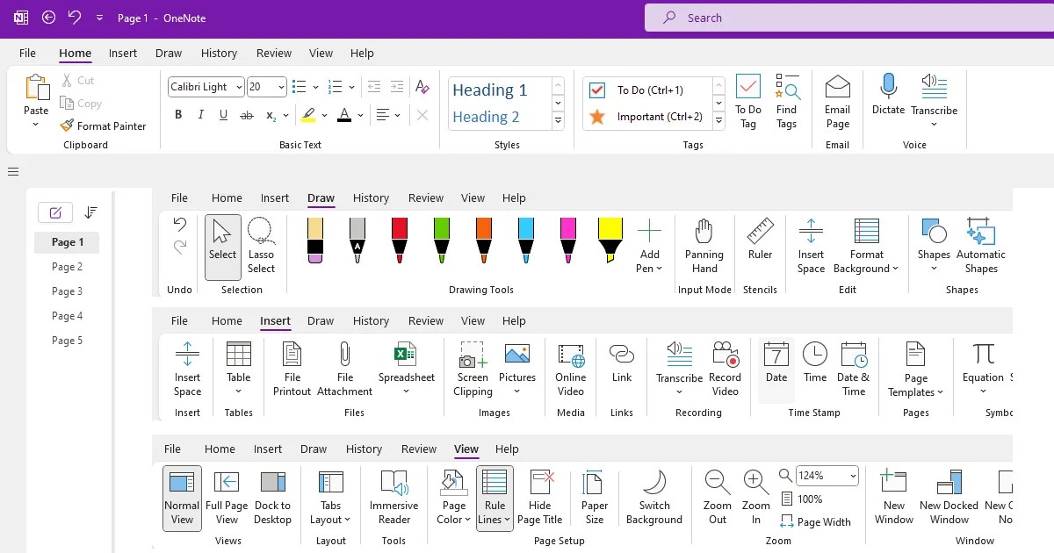Switch to Full Page View

227,494
